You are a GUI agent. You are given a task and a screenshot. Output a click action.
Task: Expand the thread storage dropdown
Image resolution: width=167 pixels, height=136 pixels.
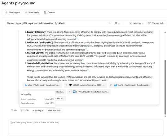tap(117, 23)
